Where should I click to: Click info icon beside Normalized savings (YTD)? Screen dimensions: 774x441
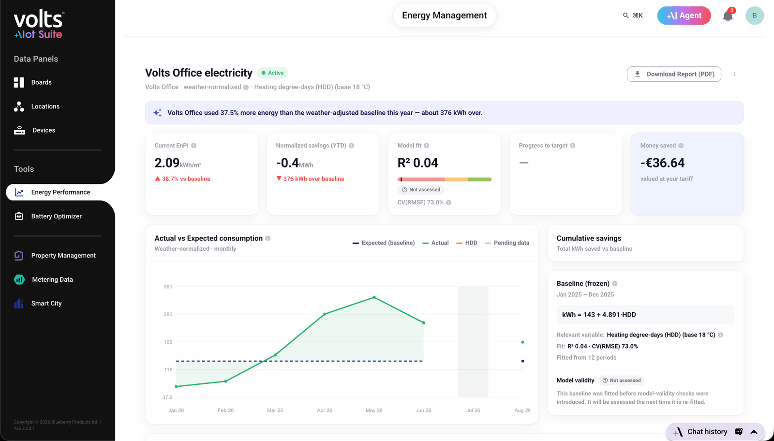click(x=352, y=146)
